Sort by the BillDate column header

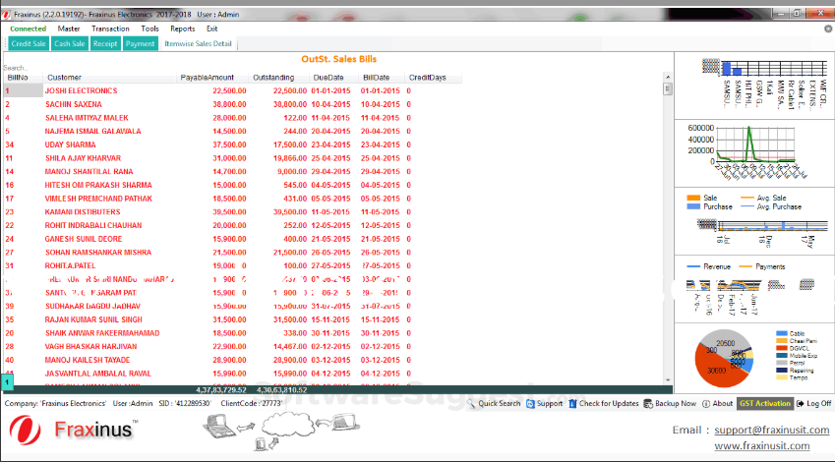tap(382, 78)
